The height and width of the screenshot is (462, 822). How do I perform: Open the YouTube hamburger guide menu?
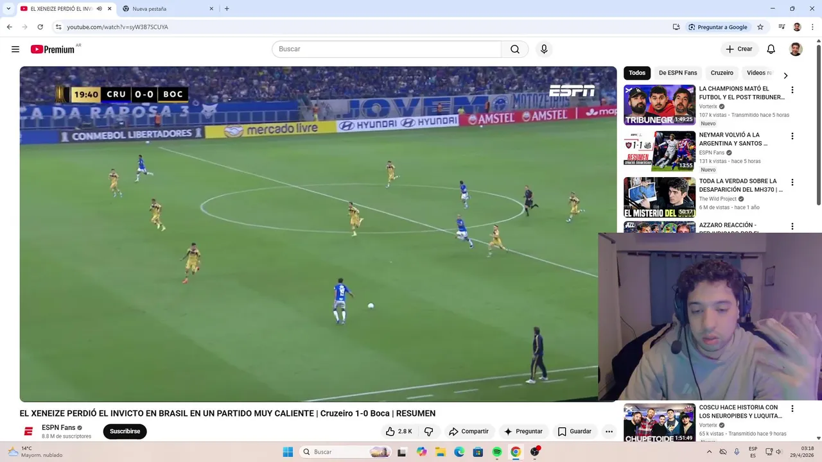point(15,49)
